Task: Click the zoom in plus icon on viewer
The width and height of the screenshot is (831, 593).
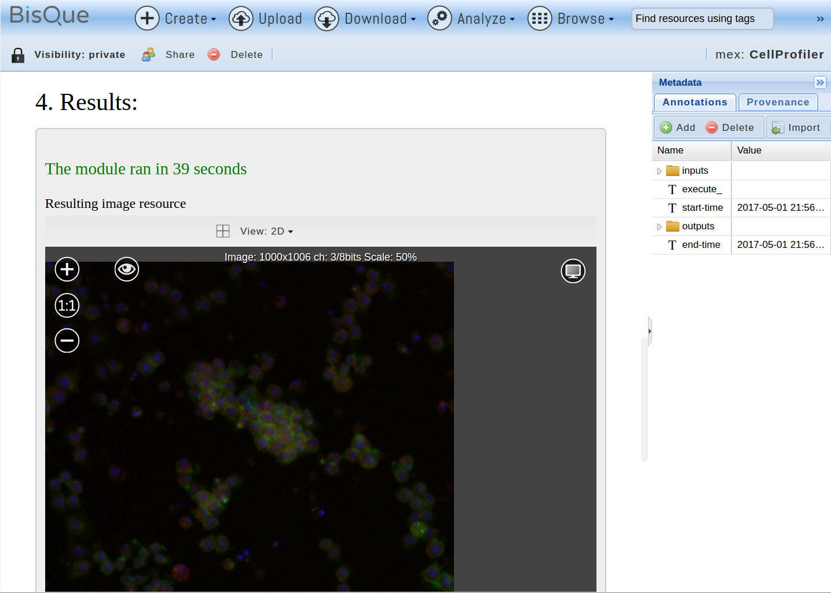Action: (x=67, y=269)
